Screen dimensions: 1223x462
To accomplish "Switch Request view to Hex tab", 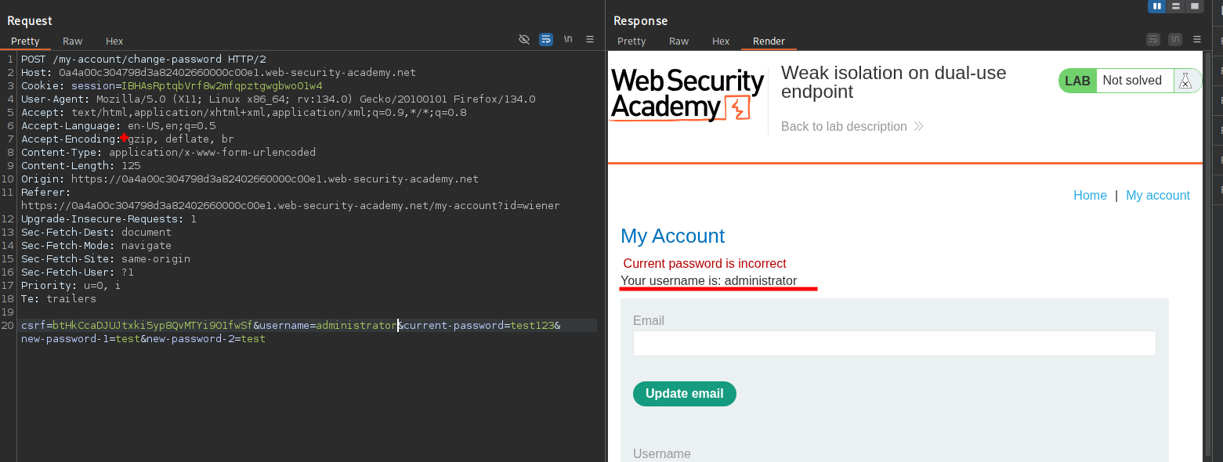I will pos(114,42).
